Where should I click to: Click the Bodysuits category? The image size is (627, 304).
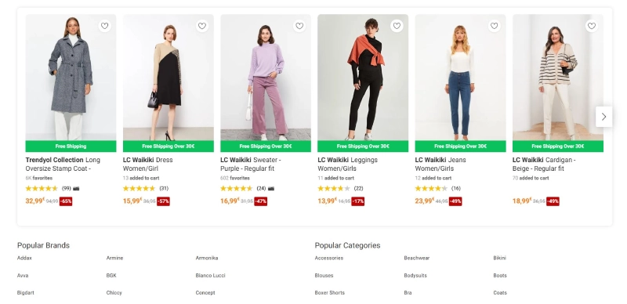(x=415, y=276)
